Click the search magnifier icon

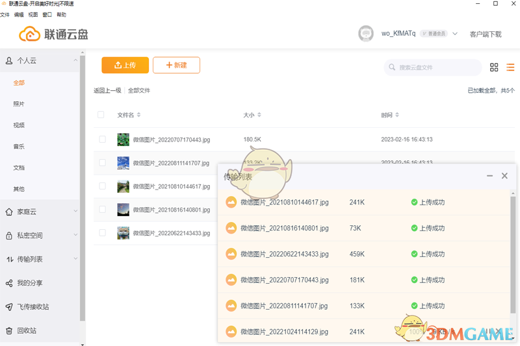392,68
